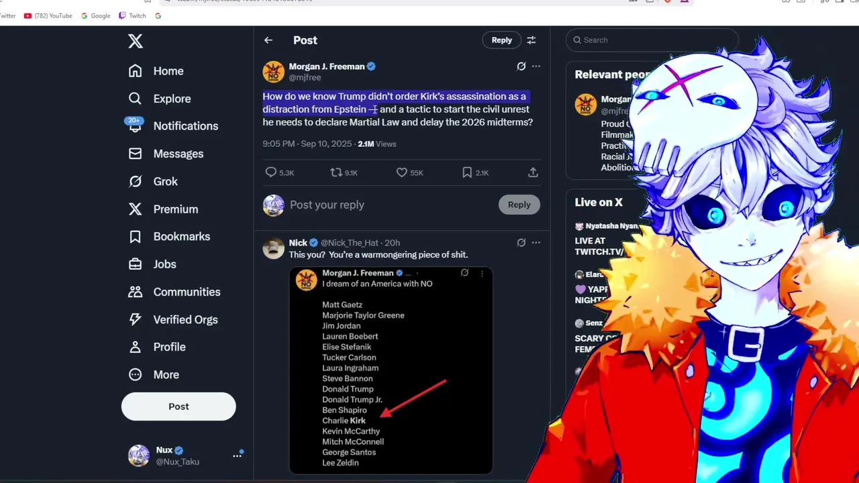Bookmark the post showing 2.1K bookmarks
The image size is (859, 483).
click(466, 172)
